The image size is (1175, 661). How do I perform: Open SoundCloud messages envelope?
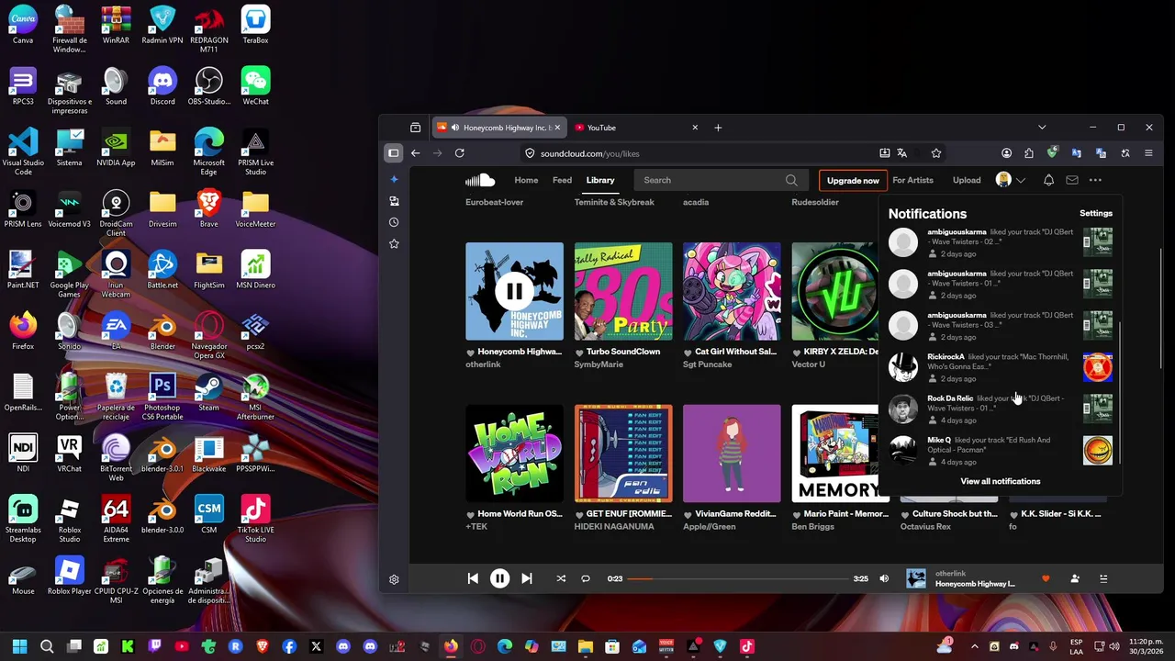[x=1071, y=180]
